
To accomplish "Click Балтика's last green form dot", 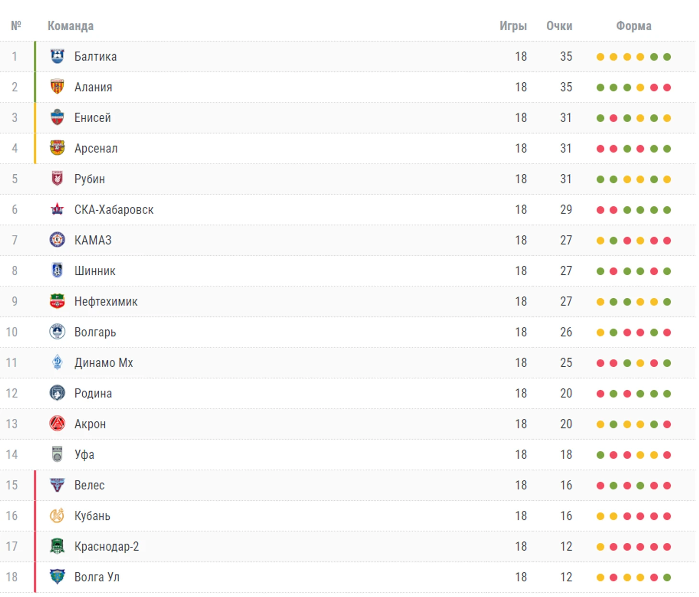I will [x=667, y=57].
